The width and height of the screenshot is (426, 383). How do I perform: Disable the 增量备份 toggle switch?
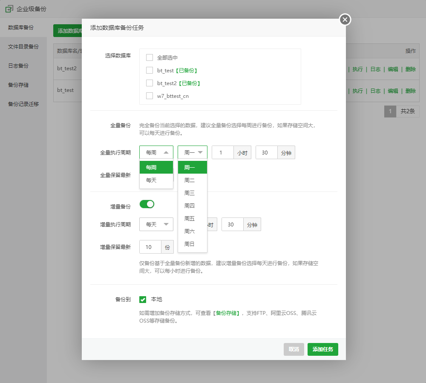coord(147,204)
